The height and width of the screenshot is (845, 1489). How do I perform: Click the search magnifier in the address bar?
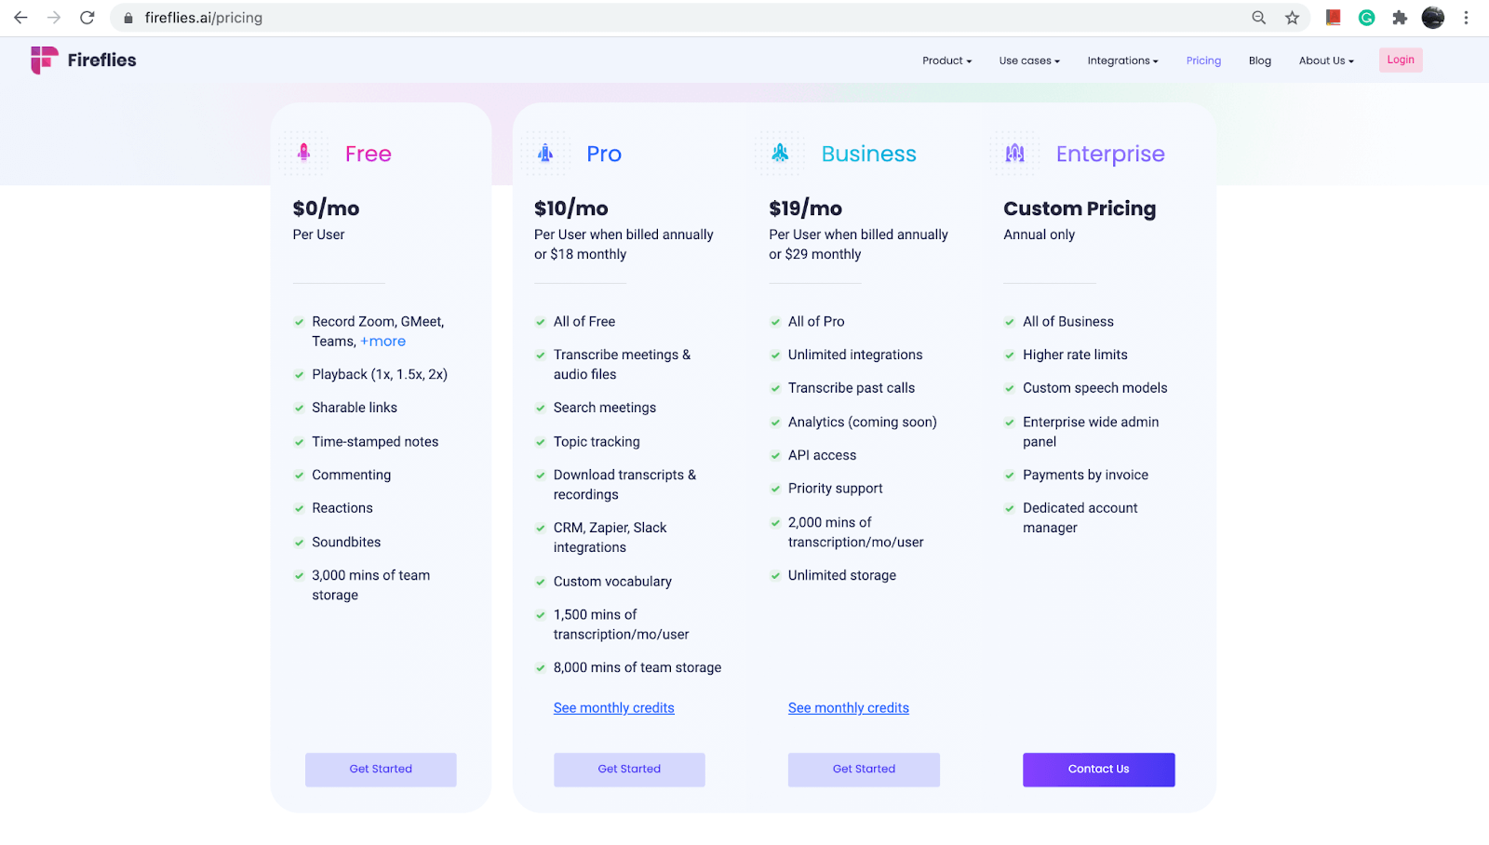point(1257,17)
